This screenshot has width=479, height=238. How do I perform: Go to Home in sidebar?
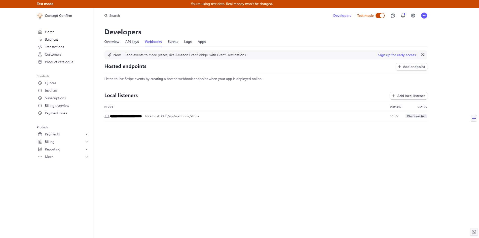point(50,32)
